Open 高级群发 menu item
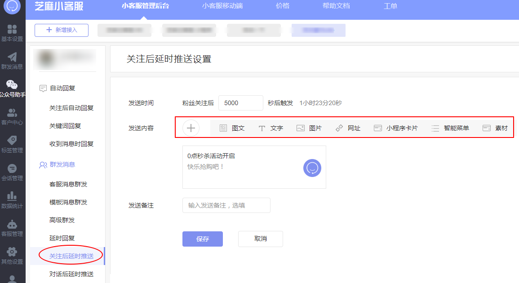This screenshot has height=283, width=519. pos(62,220)
